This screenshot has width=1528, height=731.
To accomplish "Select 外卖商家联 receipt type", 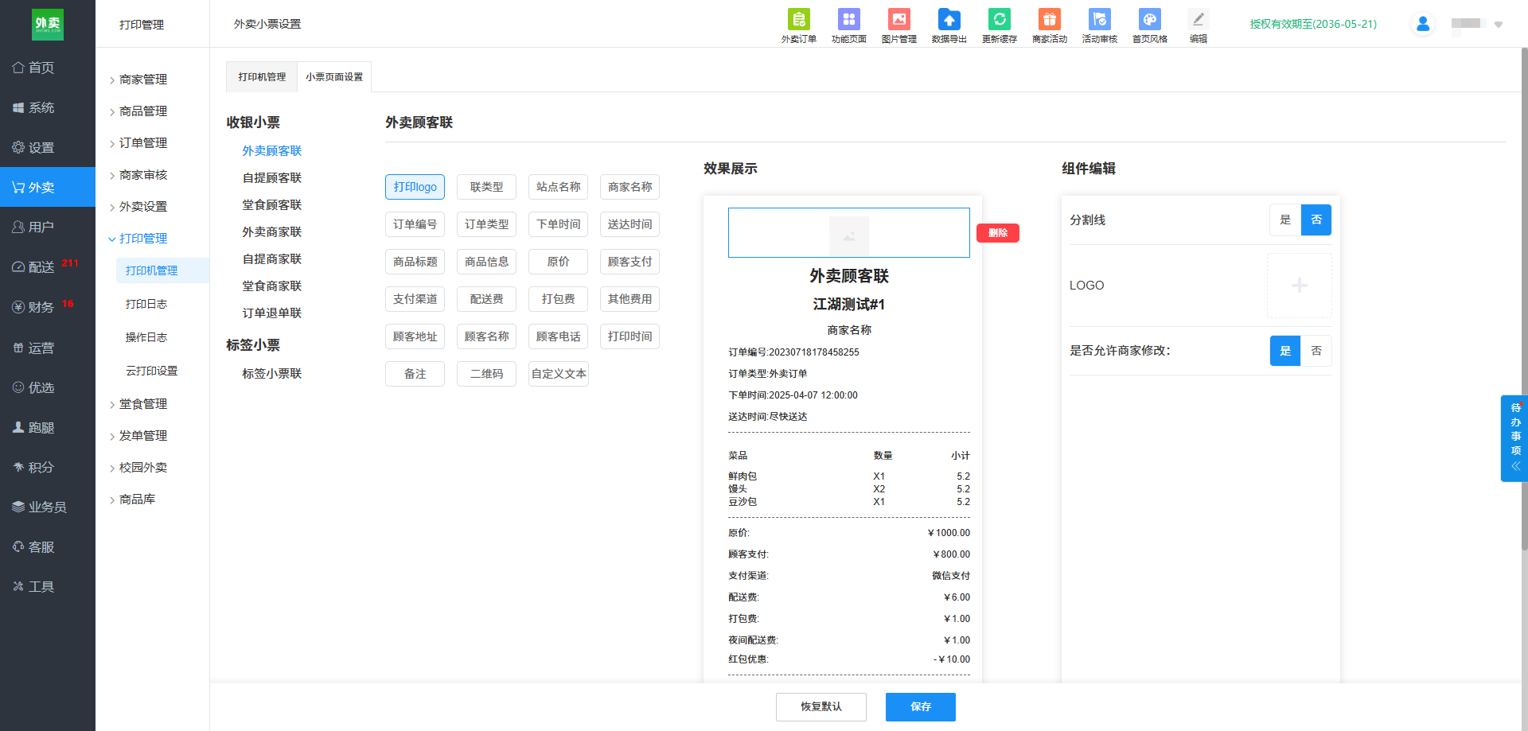I will [272, 232].
